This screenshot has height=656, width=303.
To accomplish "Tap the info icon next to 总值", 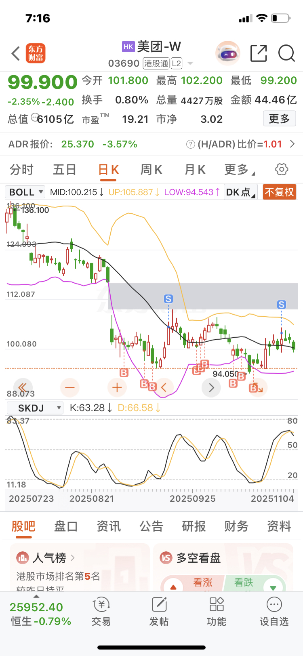I will click(35, 117).
